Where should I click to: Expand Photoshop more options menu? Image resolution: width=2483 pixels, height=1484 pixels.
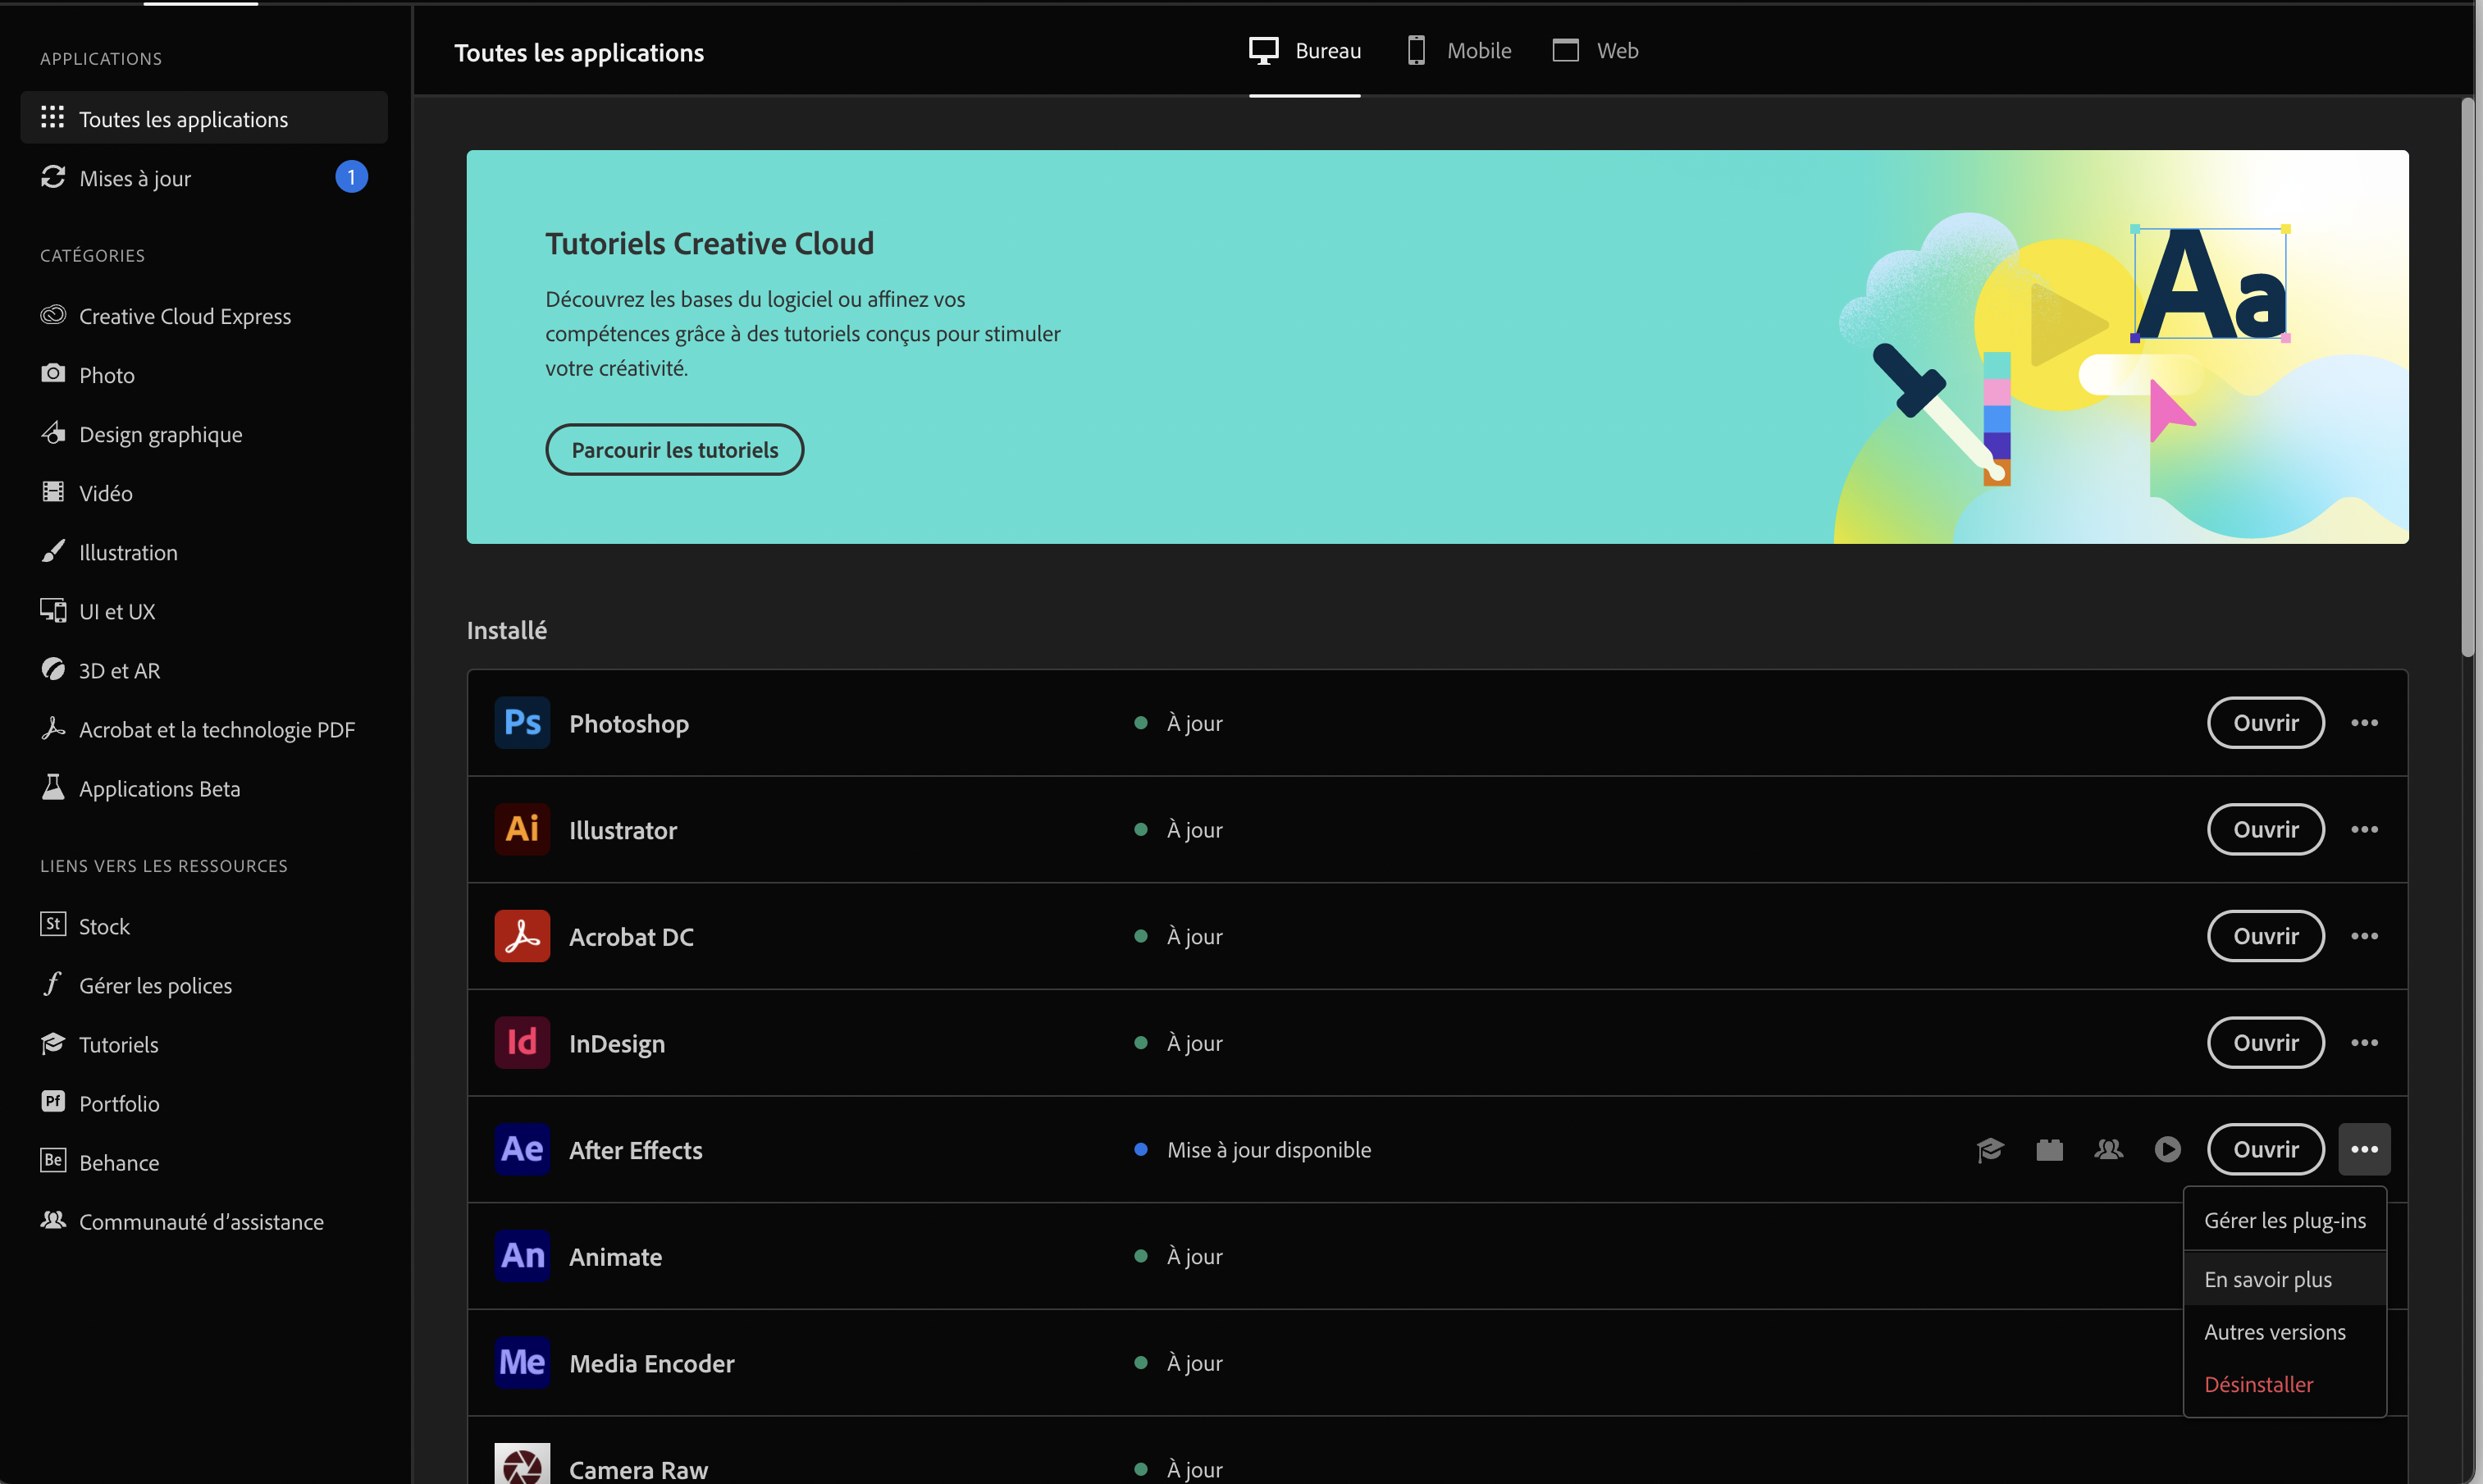[x=2364, y=722]
